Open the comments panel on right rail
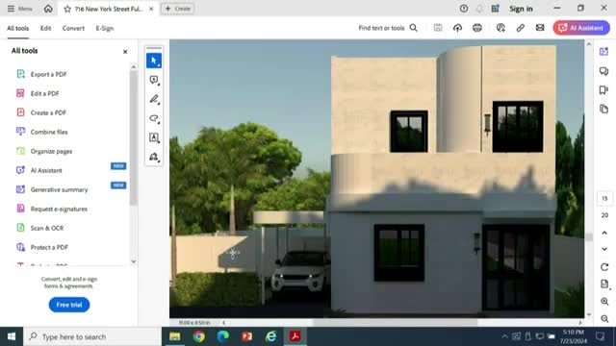The width and height of the screenshot is (616, 346). [603, 71]
